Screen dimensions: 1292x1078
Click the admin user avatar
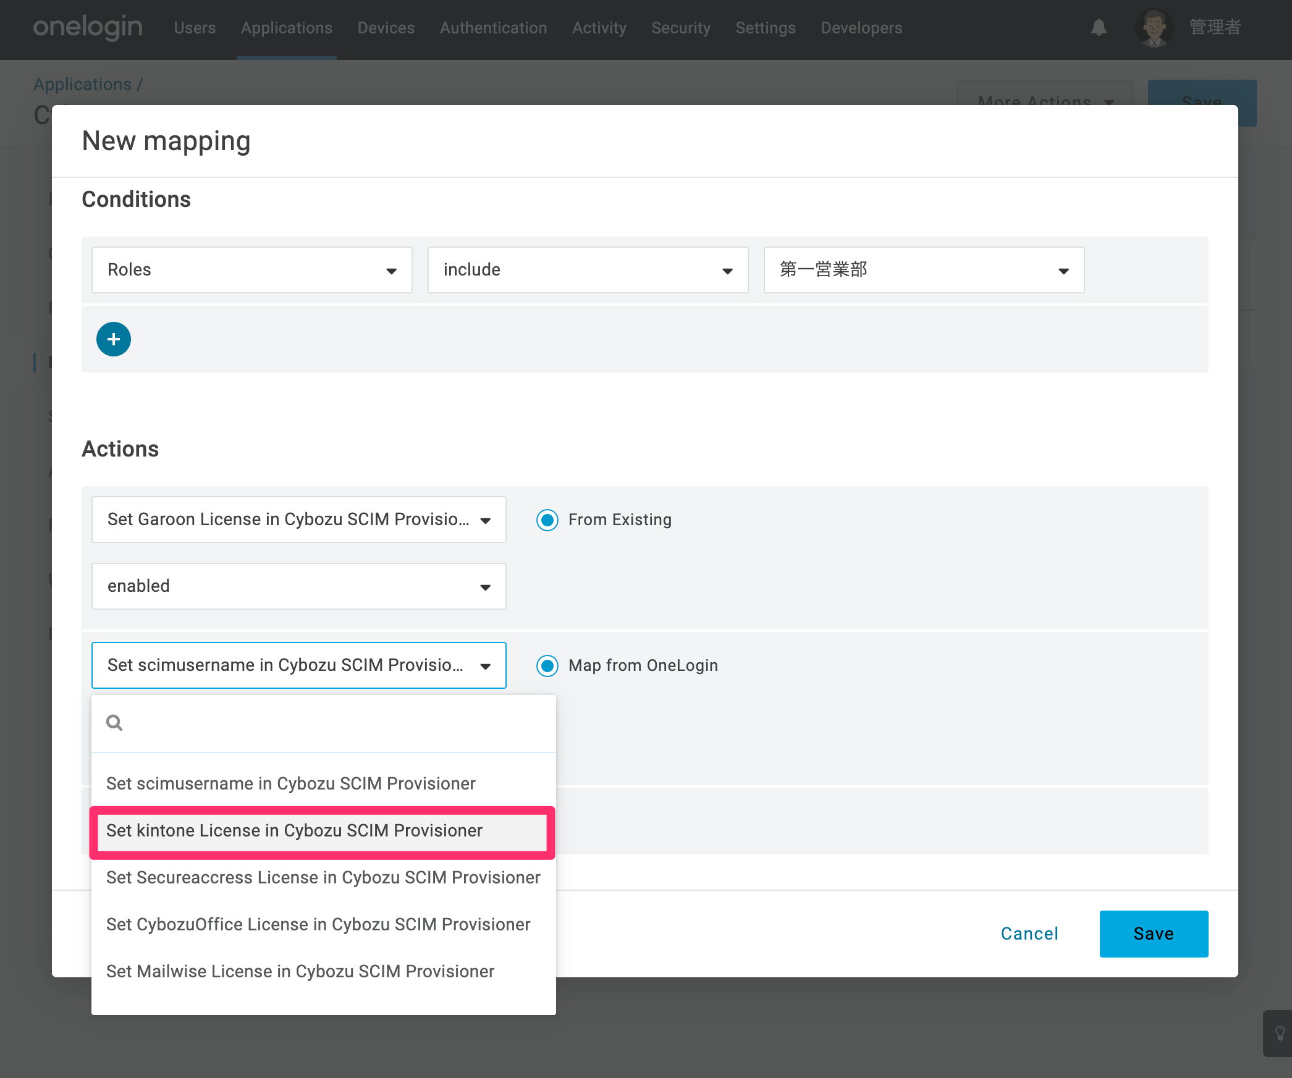1154,28
